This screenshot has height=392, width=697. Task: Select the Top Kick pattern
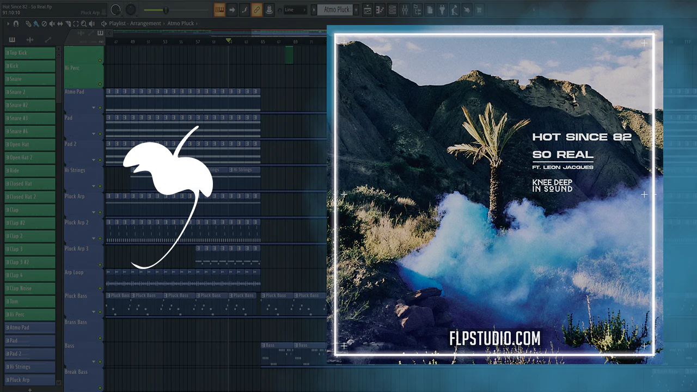click(30, 53)
